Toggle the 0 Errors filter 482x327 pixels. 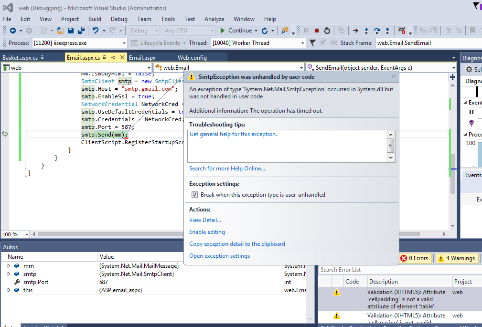point(415,258)
